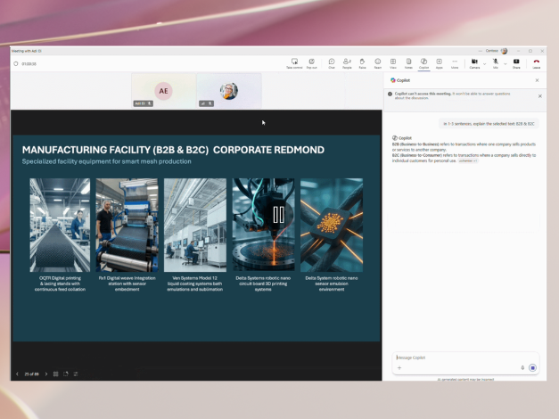Click the recording indicator icon by the timer

click(x=16, y=64)
